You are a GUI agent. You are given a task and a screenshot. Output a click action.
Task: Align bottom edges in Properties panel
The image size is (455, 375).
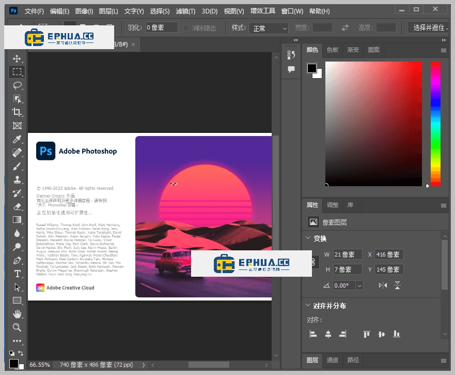397,334
